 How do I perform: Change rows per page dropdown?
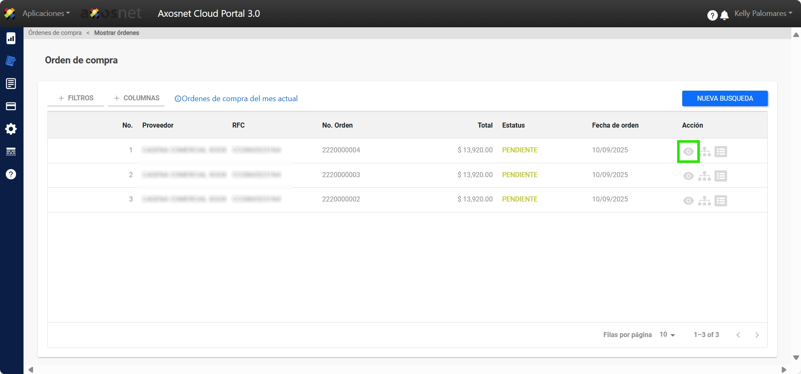[x=667, y=335]
